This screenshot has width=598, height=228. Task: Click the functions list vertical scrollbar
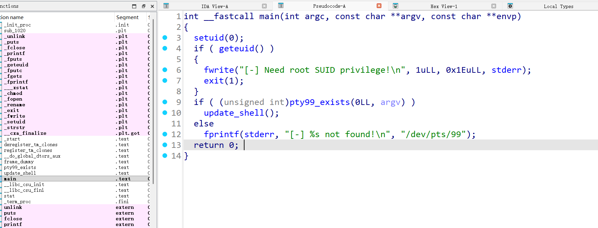(153, 101)
